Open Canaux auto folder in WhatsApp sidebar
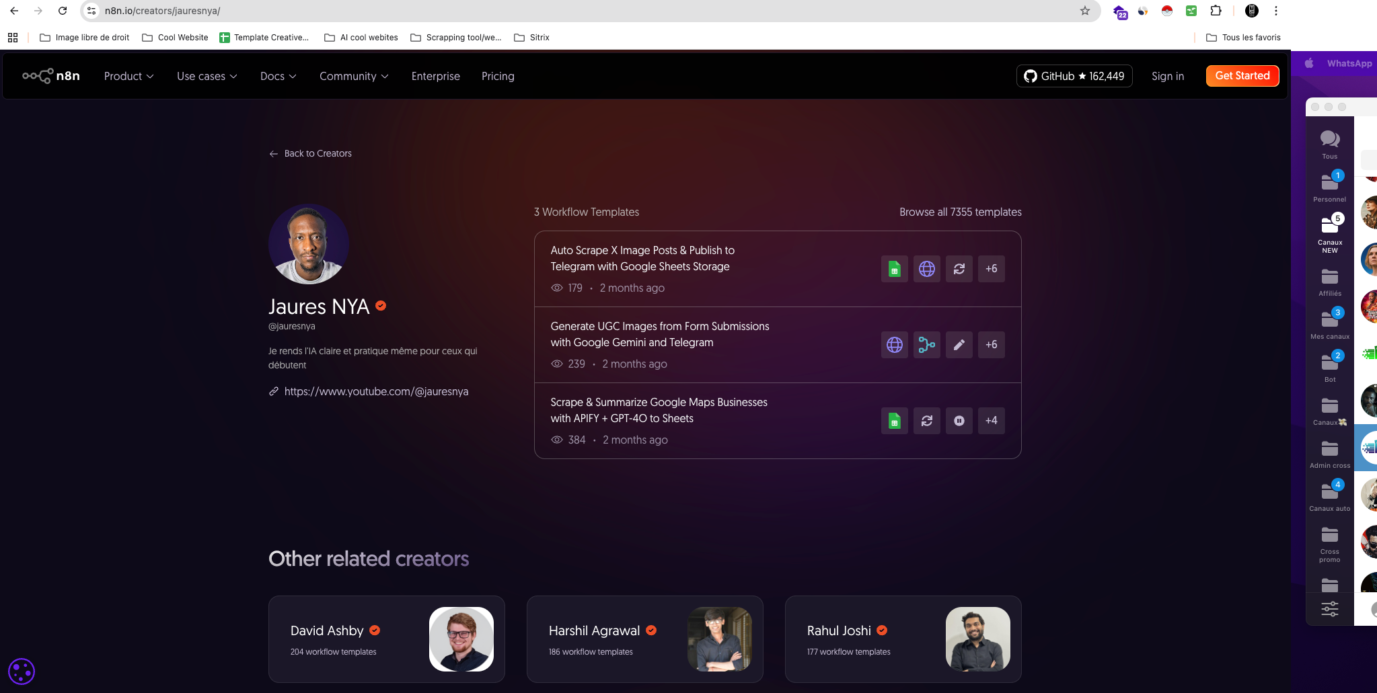Viewport: 1377px width, 693px height. [1330, 497]
